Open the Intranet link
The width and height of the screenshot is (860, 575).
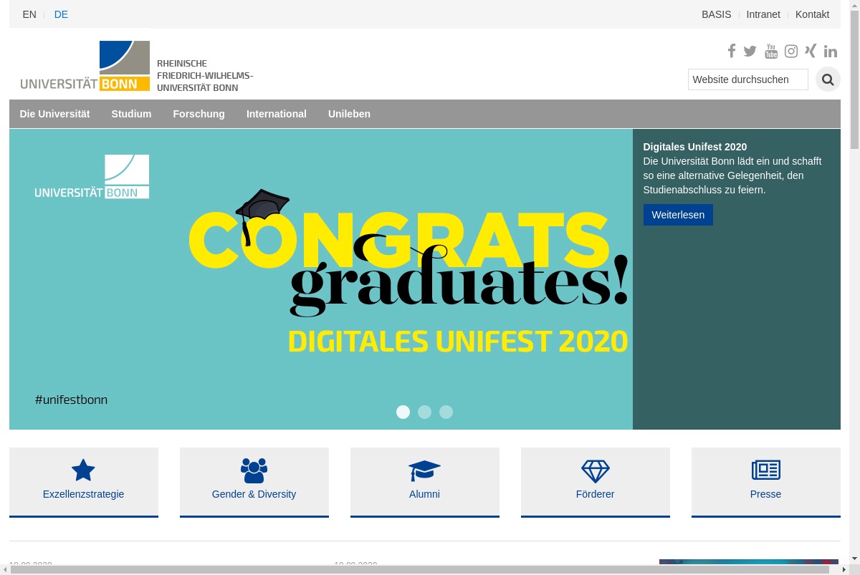pyautogui.click(x=763, y=14)
